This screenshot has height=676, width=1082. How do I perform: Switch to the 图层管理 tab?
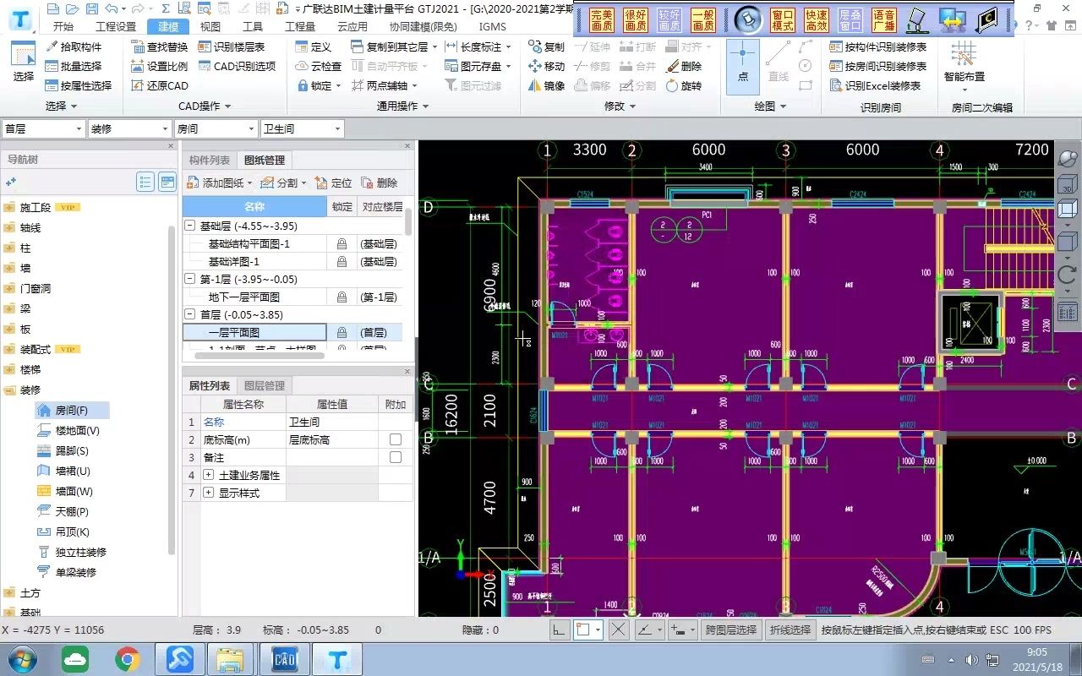[x=264, y=385]
